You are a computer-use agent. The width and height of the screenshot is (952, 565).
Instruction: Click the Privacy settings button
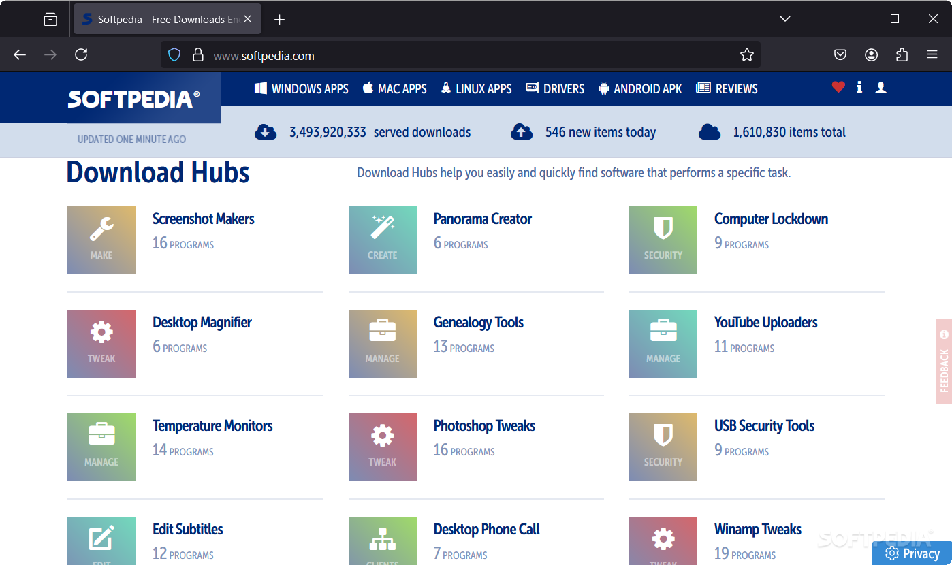point(912,553)
